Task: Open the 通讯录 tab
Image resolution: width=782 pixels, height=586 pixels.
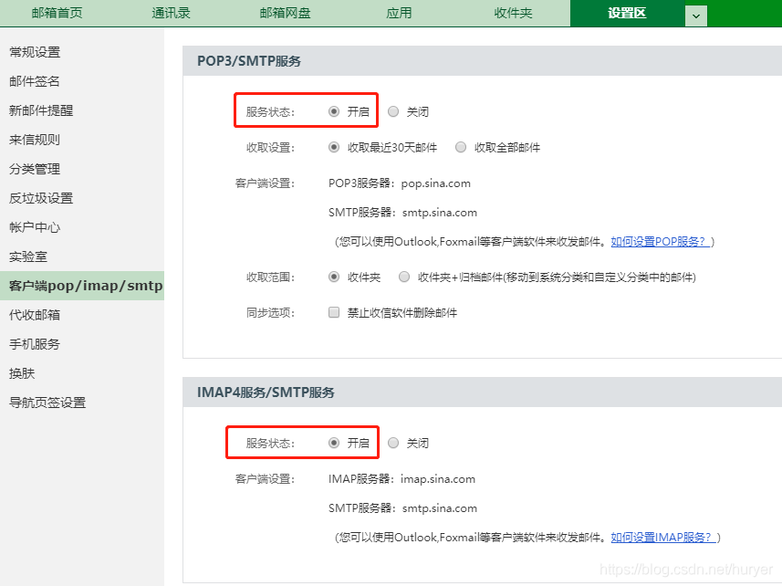Action: click(171, 14)
